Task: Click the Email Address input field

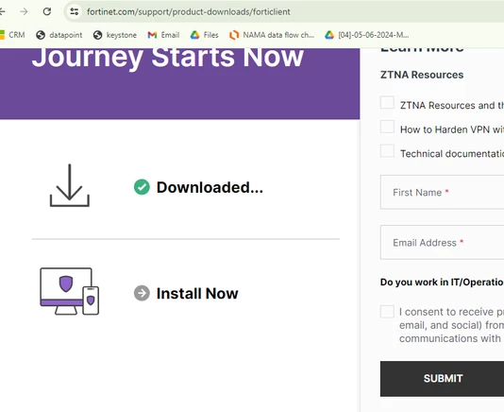Action: (x=442, y=242)
